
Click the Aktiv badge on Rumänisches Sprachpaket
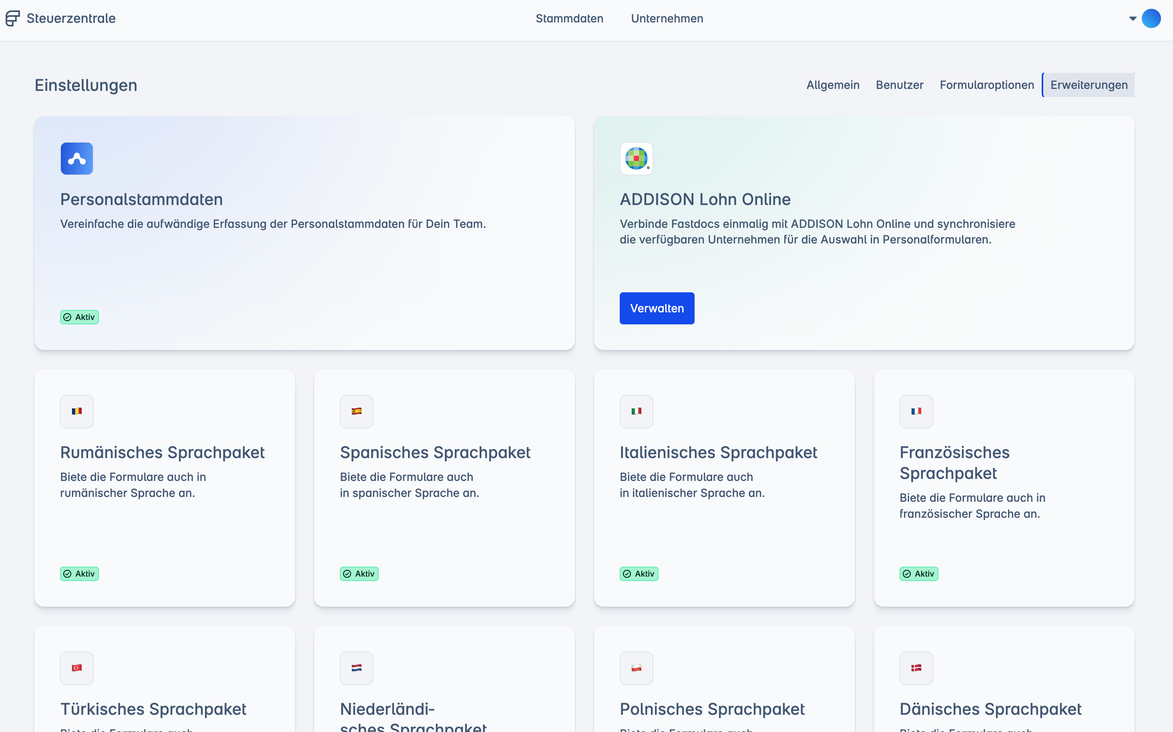click(79, 574)
